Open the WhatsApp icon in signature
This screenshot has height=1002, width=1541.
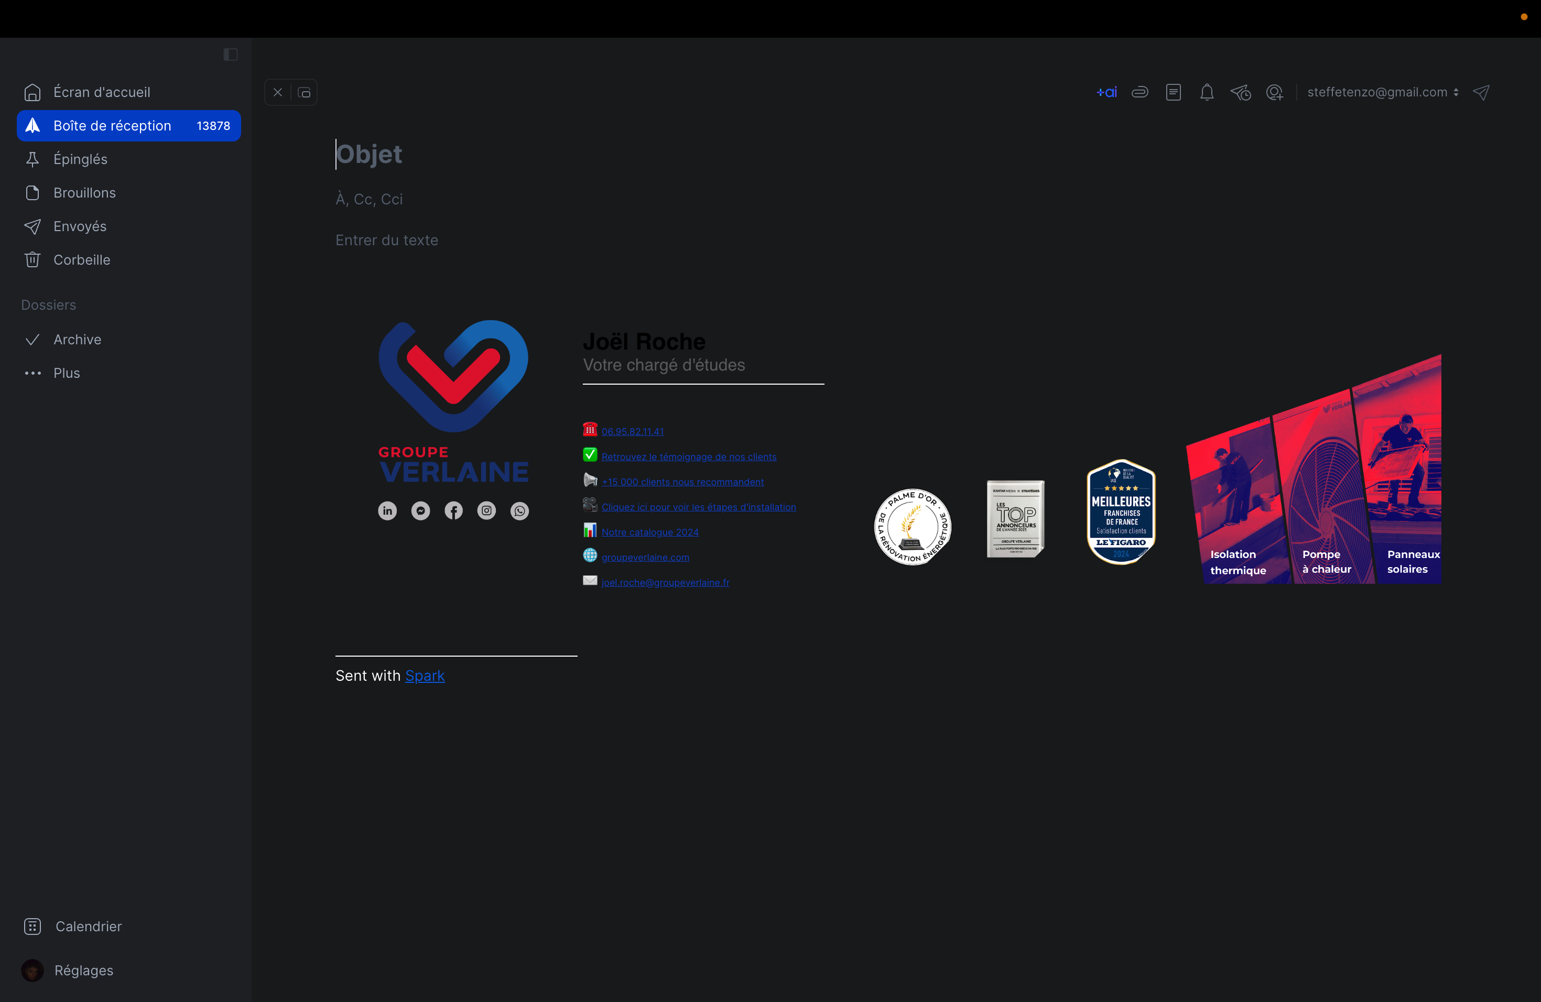(520, 511)
